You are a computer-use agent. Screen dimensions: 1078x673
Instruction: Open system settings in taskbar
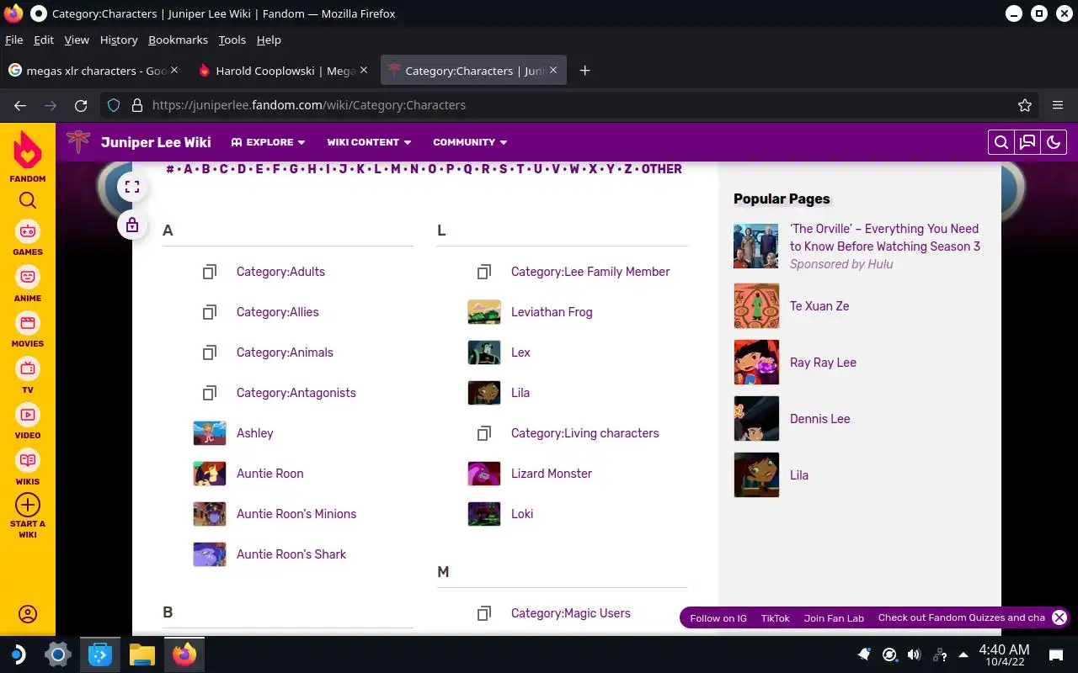57,654
